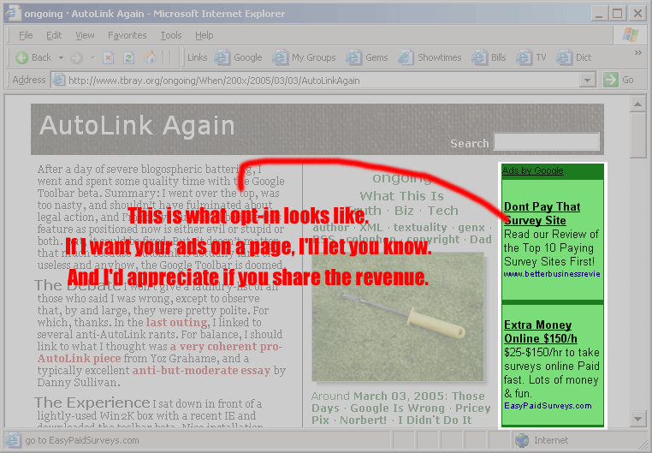Click the Refresh page icon
This screenshot has width=652, height=453.
(x=128, y=57)
